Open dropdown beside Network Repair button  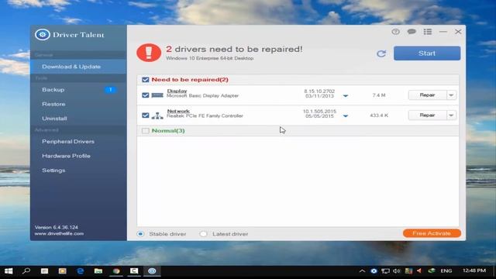(x=451, y=115)
